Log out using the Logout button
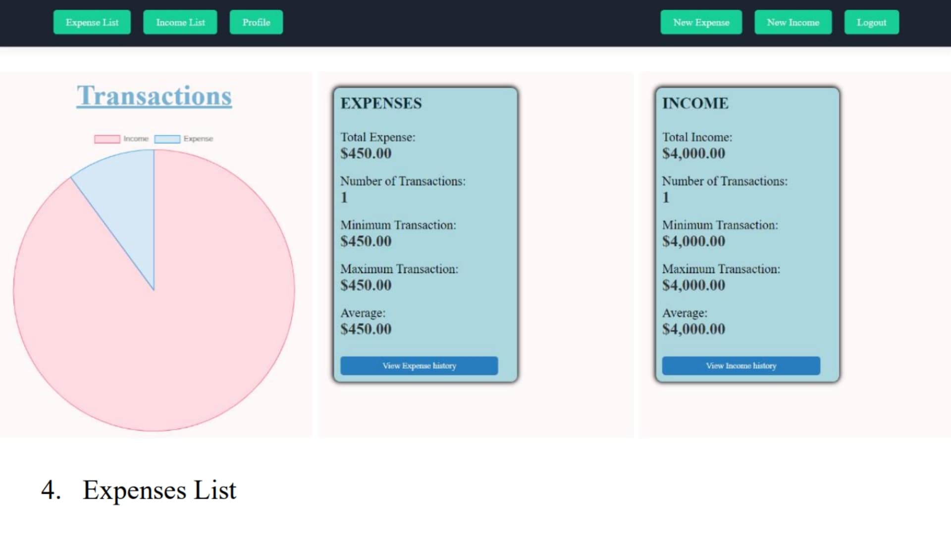This screenshot has width=951, height=534. (871, 22)
